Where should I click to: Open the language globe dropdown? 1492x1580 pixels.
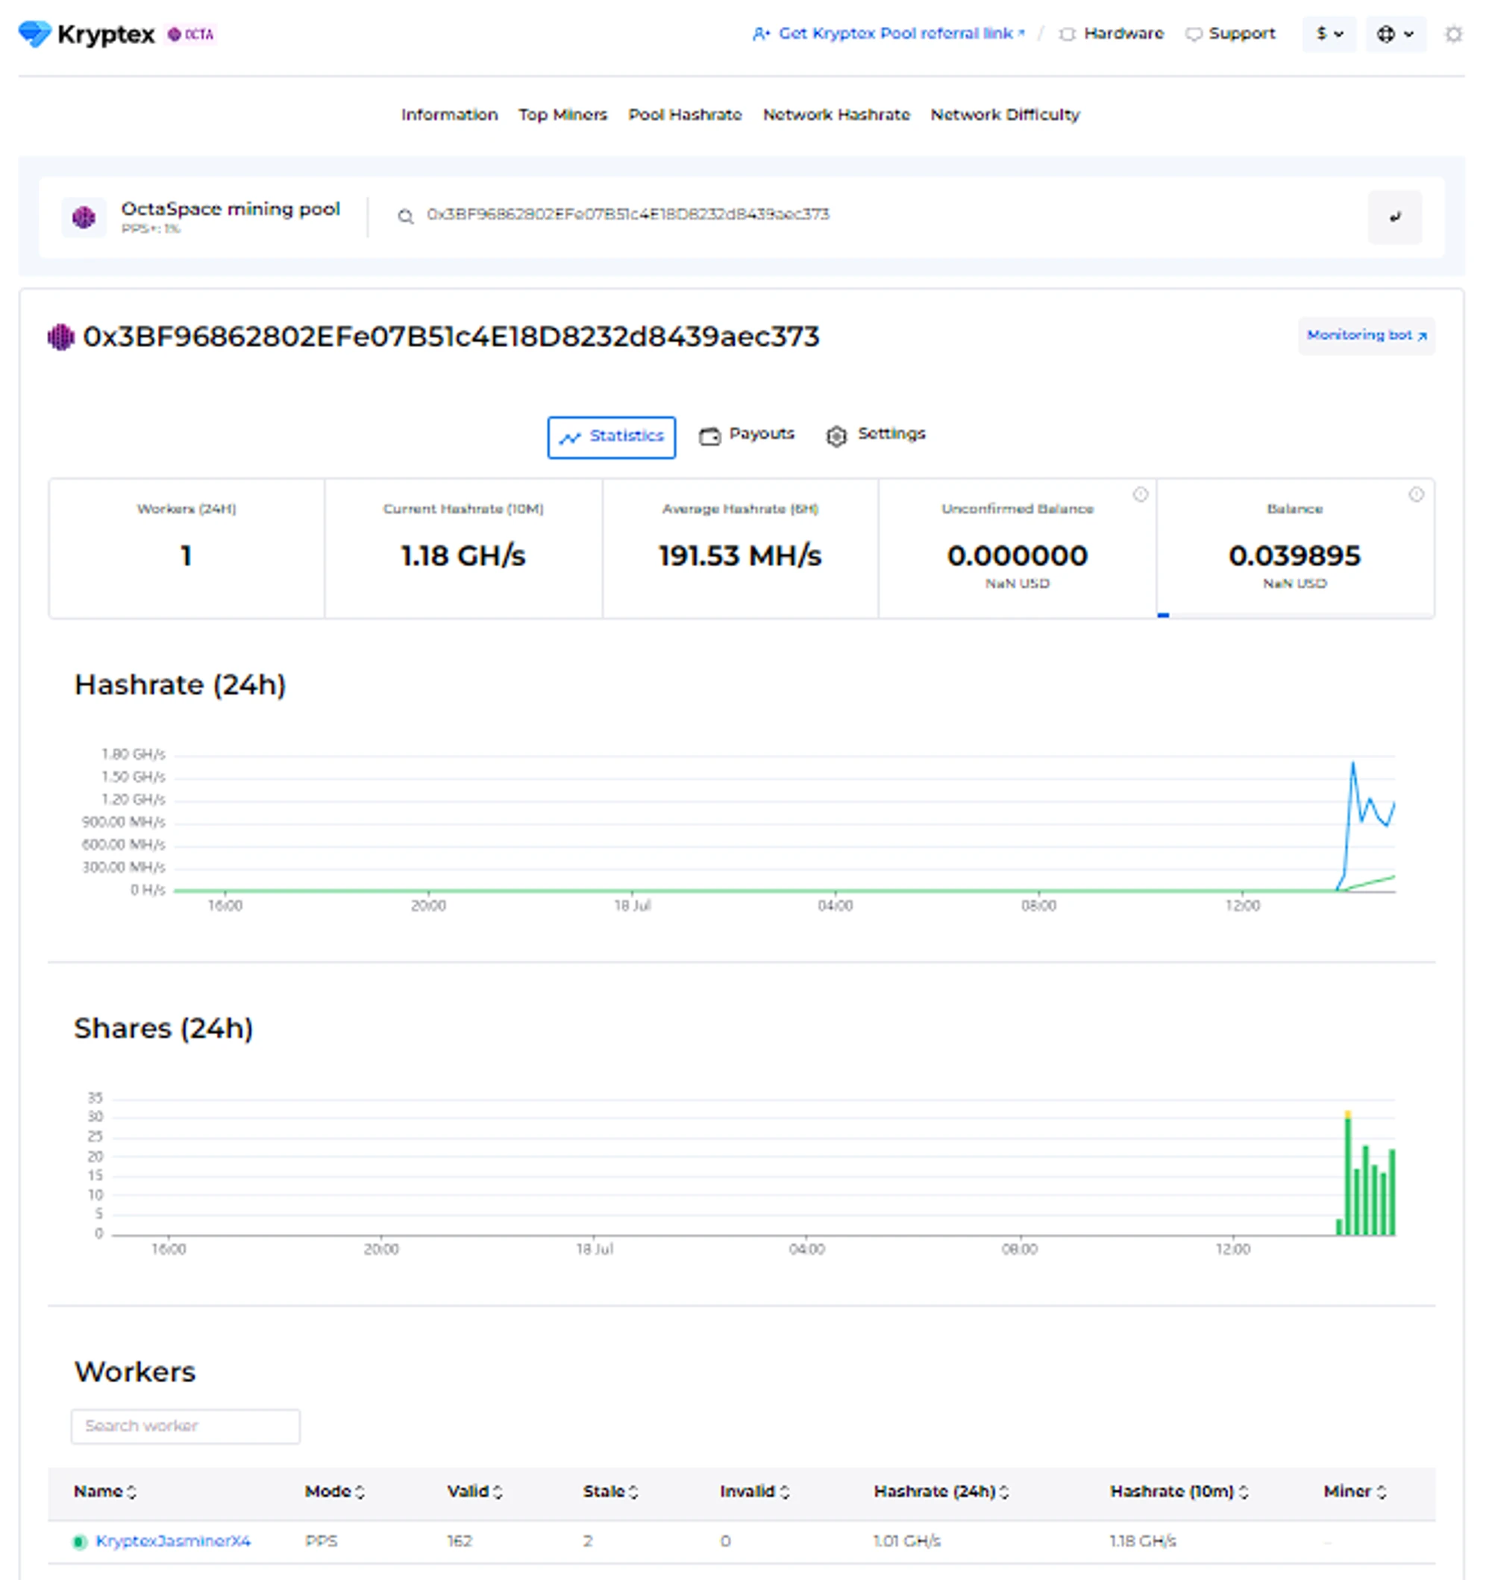point(1395,34)
